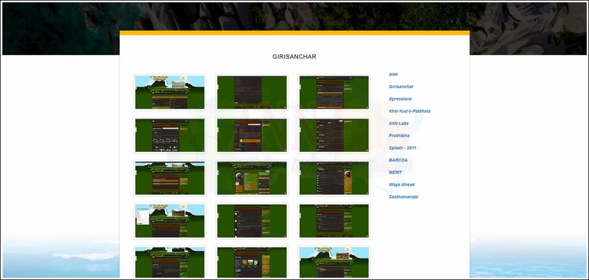Viewport: 589px width, 280px height.
Task: Open bottom-row thumbnail with four colorful image tiles
Action: click(x=252, y=262)
